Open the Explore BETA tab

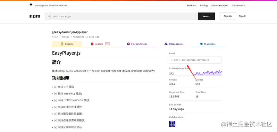click(x=100, y=44)
